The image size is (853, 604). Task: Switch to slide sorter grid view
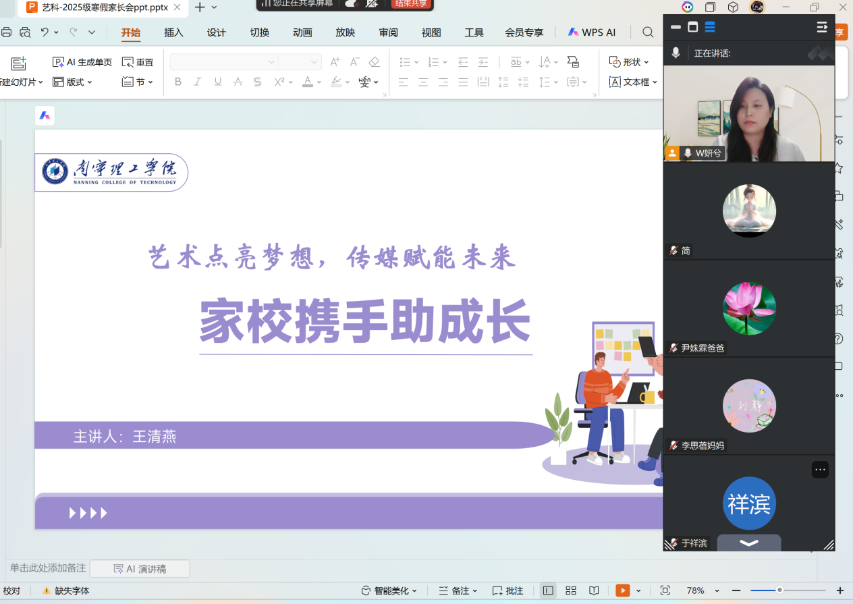click(570, 591)
